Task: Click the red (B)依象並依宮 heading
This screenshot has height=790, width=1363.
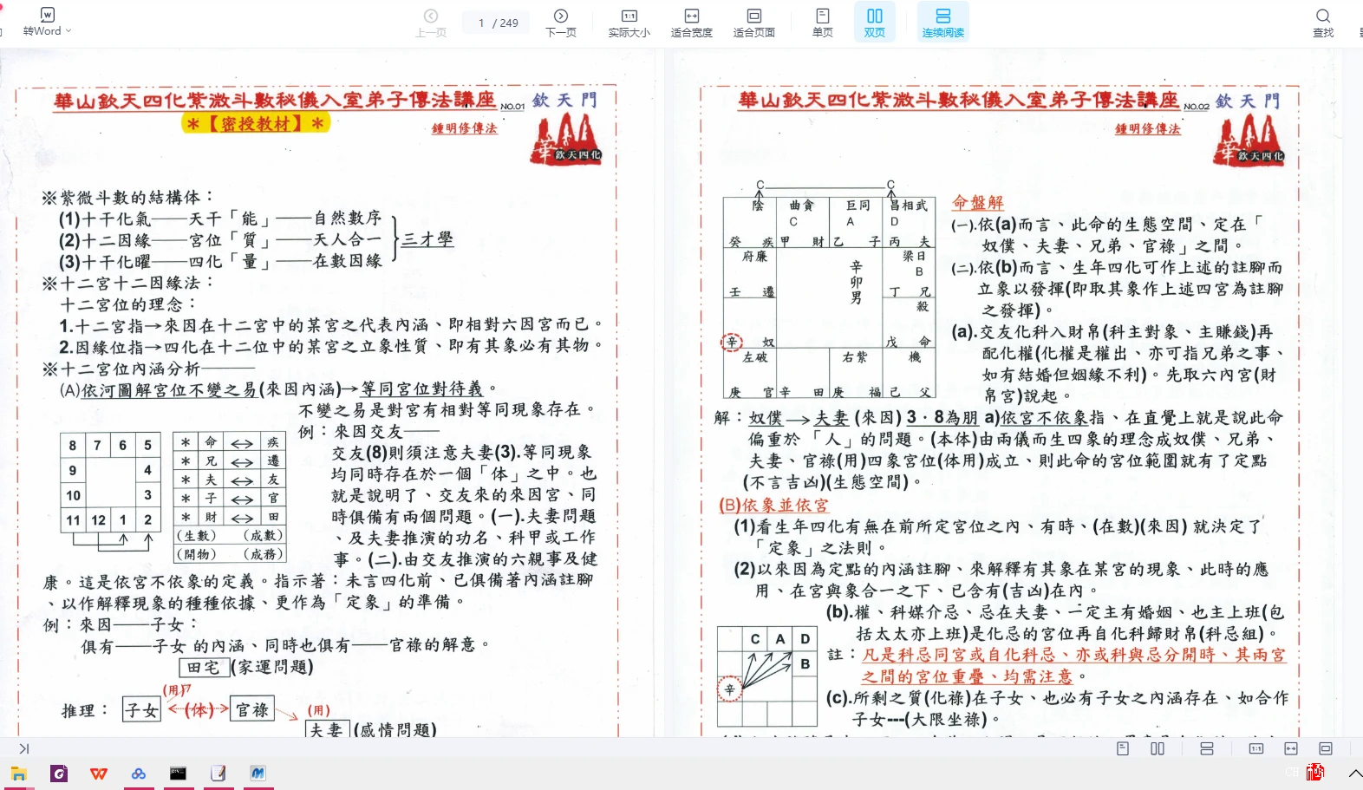Action: pos(773,505)
